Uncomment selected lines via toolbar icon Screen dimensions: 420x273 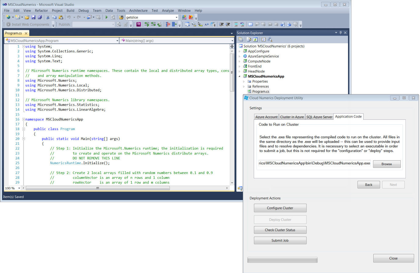click(x=242, y=24)
